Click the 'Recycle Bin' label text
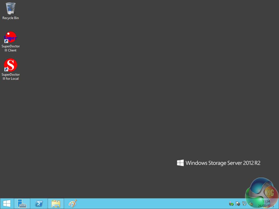 click(11, 18)
